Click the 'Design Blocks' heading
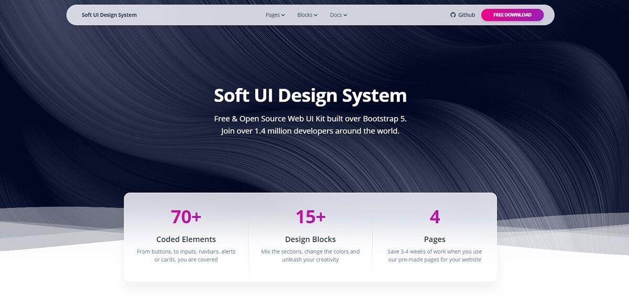629x296 pixels. (x=310, y=239)
